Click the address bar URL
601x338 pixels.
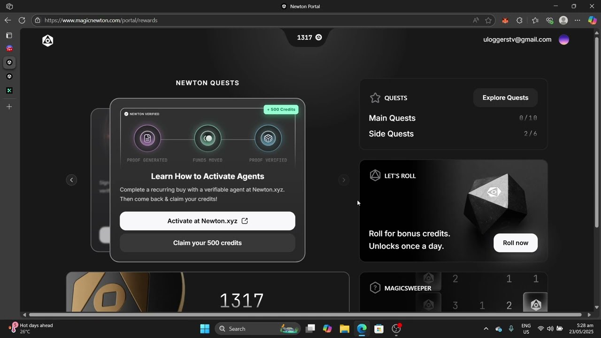pyautogui.click(x=101, y=20)
